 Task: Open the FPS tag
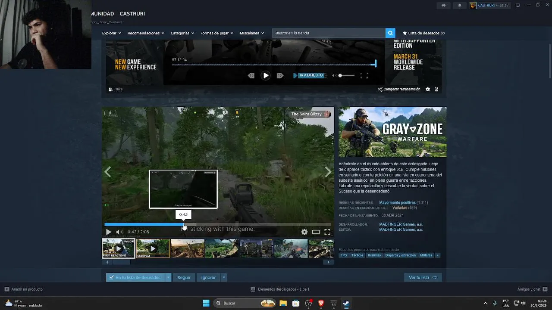click(343, 255)
